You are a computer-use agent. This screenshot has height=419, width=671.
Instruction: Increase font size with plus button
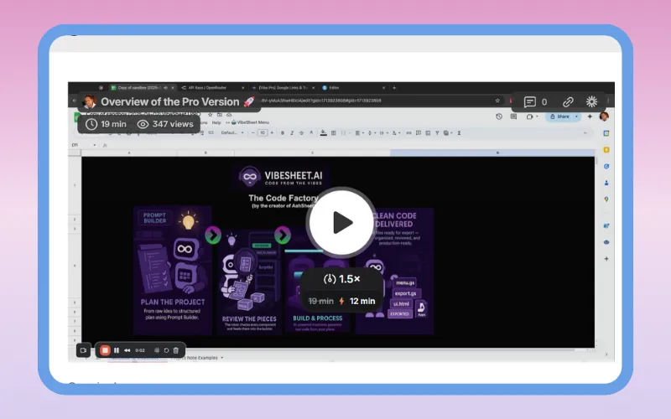[x=272, y=133]
